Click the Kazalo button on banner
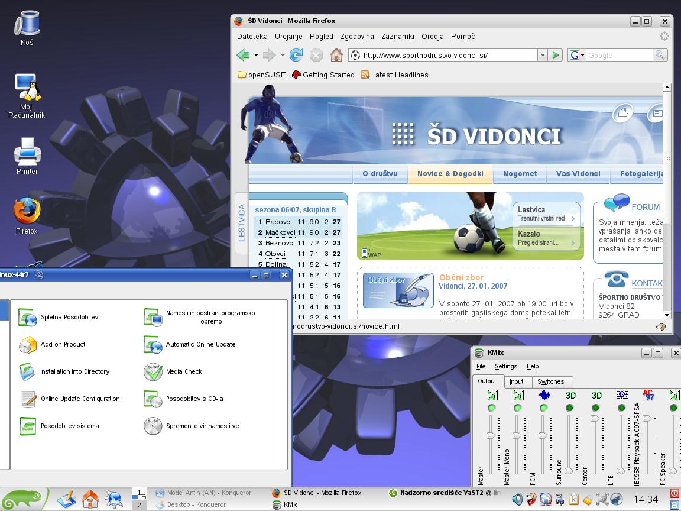Viewport: 681px width, 511px height. point(546,238)
